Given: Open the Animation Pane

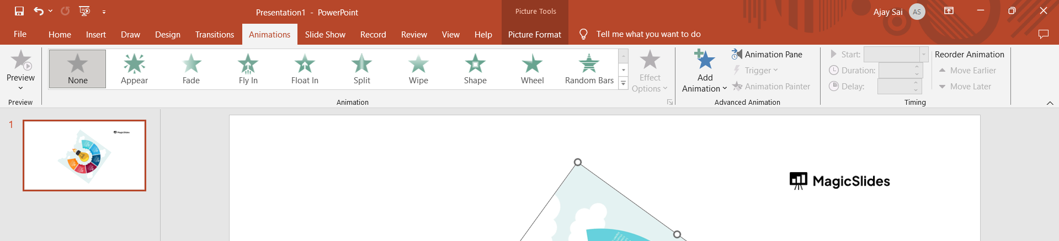Looking at the screenshot, I should tap(767, 54).
